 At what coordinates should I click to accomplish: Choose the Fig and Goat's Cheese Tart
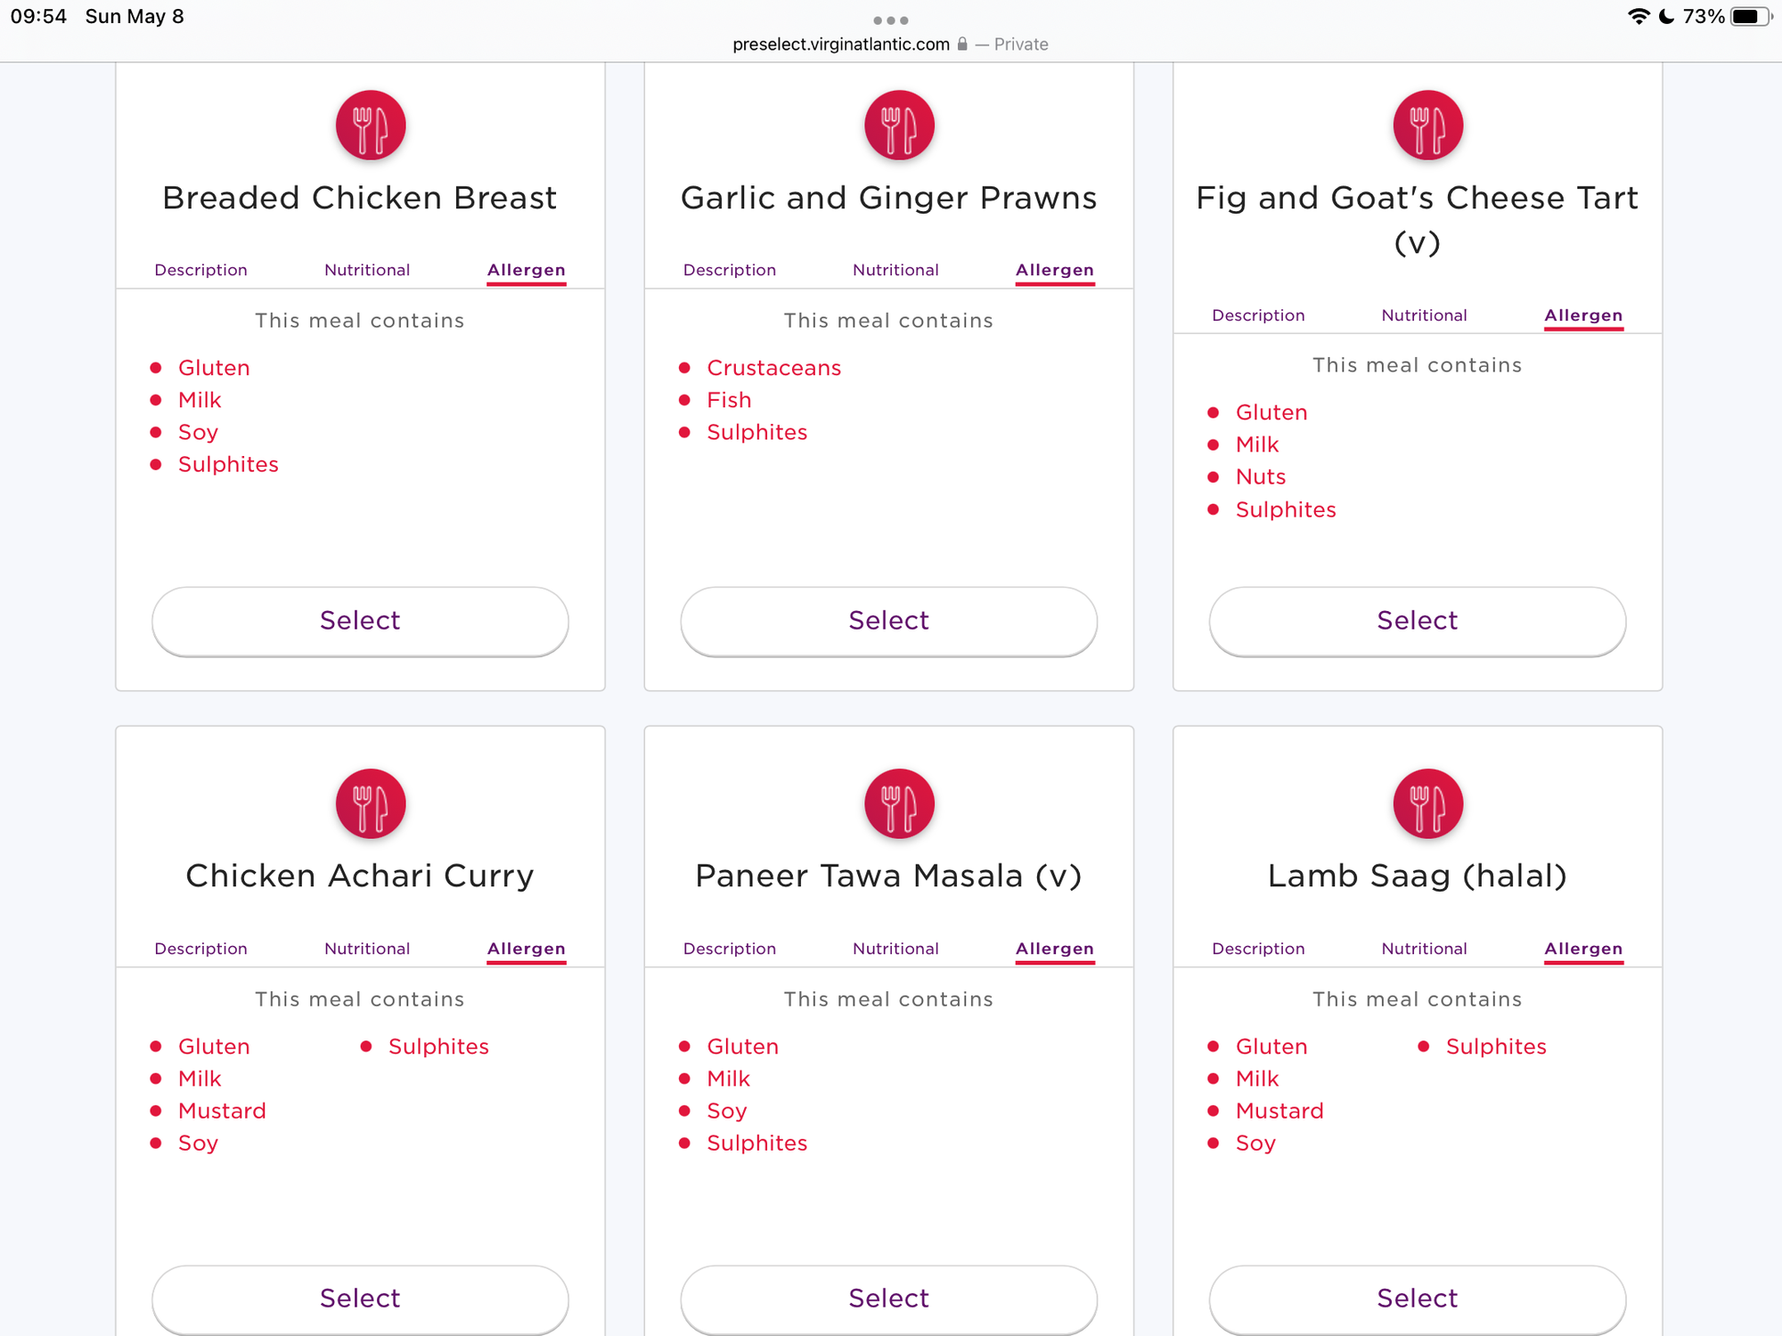pos(1417,621)
